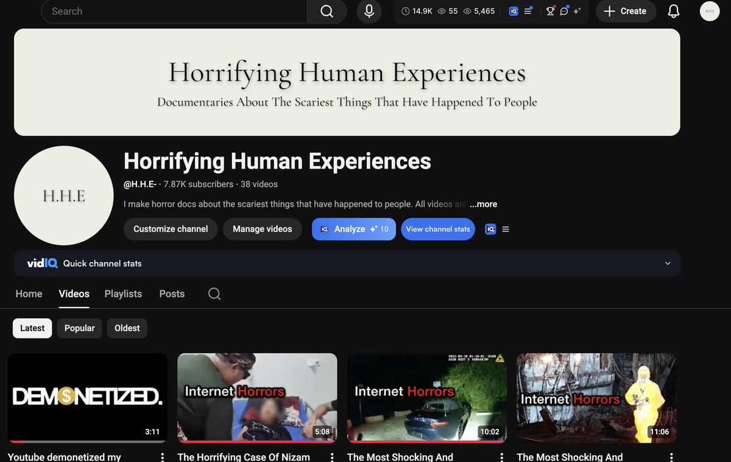This screenshot has width=731, height=462.
Task: Click the Create button
Action: pyautogui.click(x=626, y=11)
